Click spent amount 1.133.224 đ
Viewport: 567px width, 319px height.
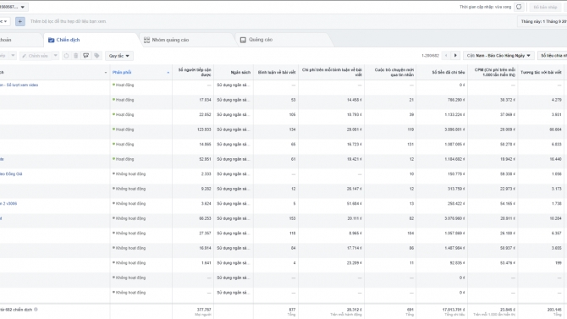(x=455, y=114)
